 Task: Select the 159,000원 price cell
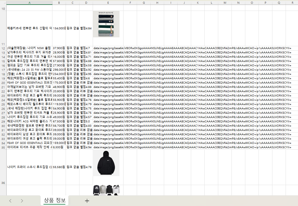click(x=59, y=143)
